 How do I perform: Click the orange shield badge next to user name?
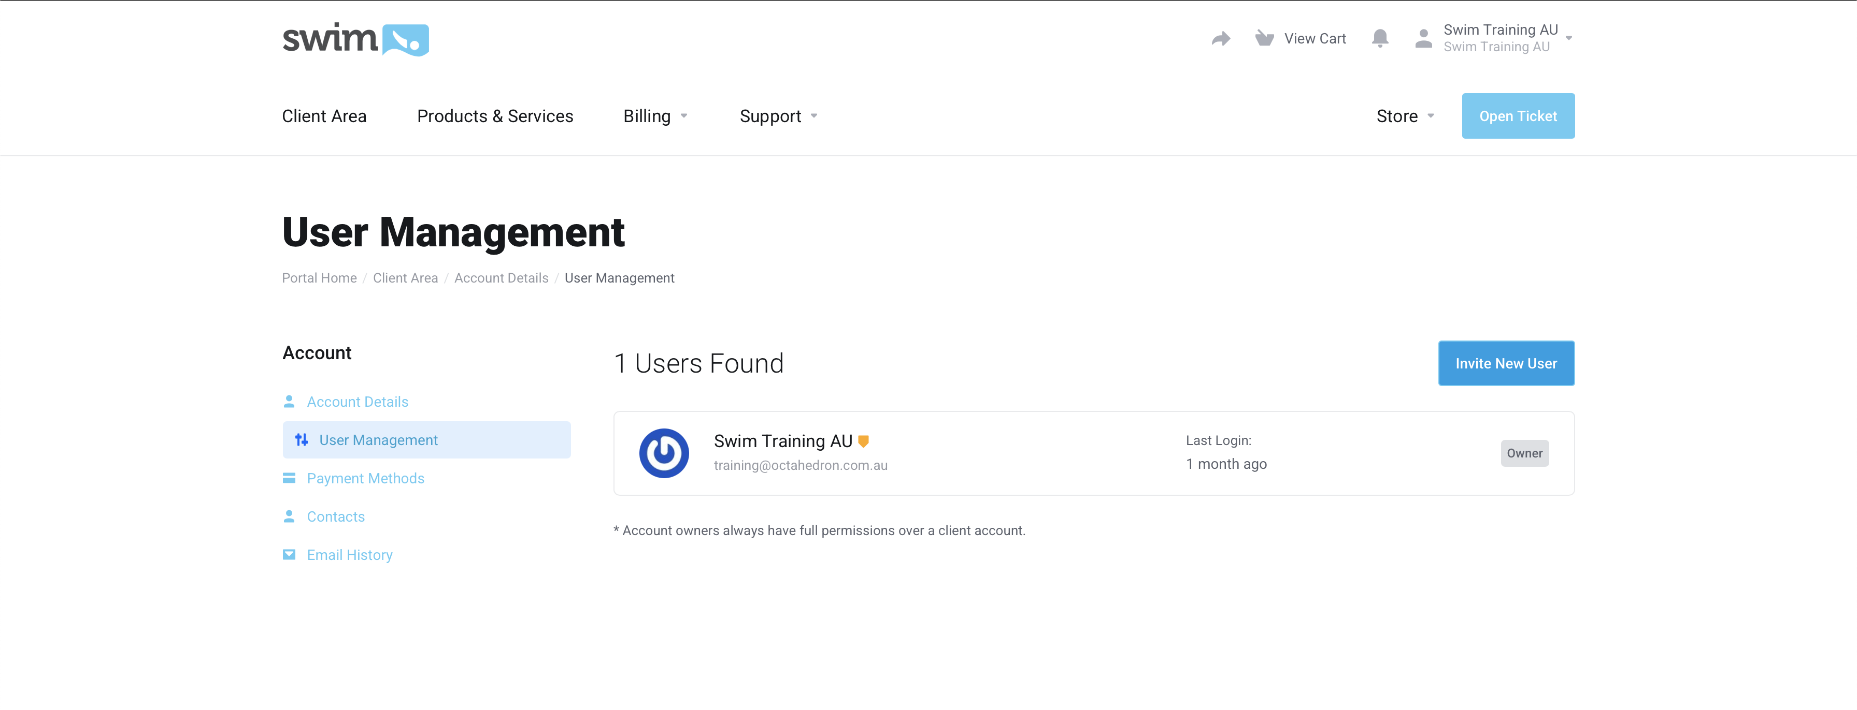(x=863, y=441)
